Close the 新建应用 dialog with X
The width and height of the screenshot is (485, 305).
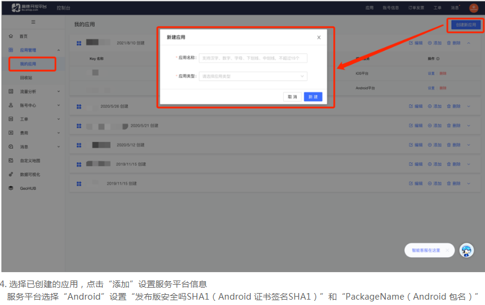(x=318, y=38)
